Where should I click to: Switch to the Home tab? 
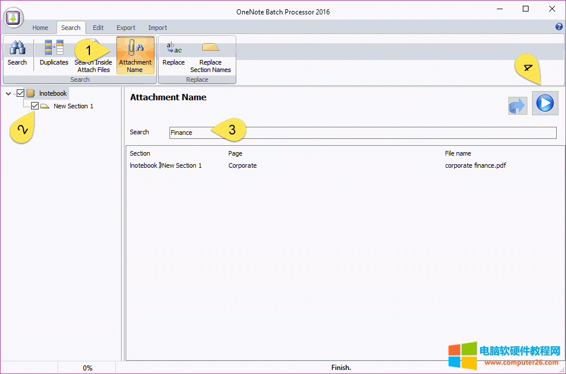coord(40,28)
